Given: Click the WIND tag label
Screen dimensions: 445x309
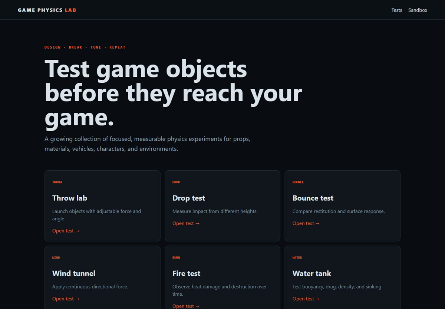Looking at the screenshot, I should [56, 257].
